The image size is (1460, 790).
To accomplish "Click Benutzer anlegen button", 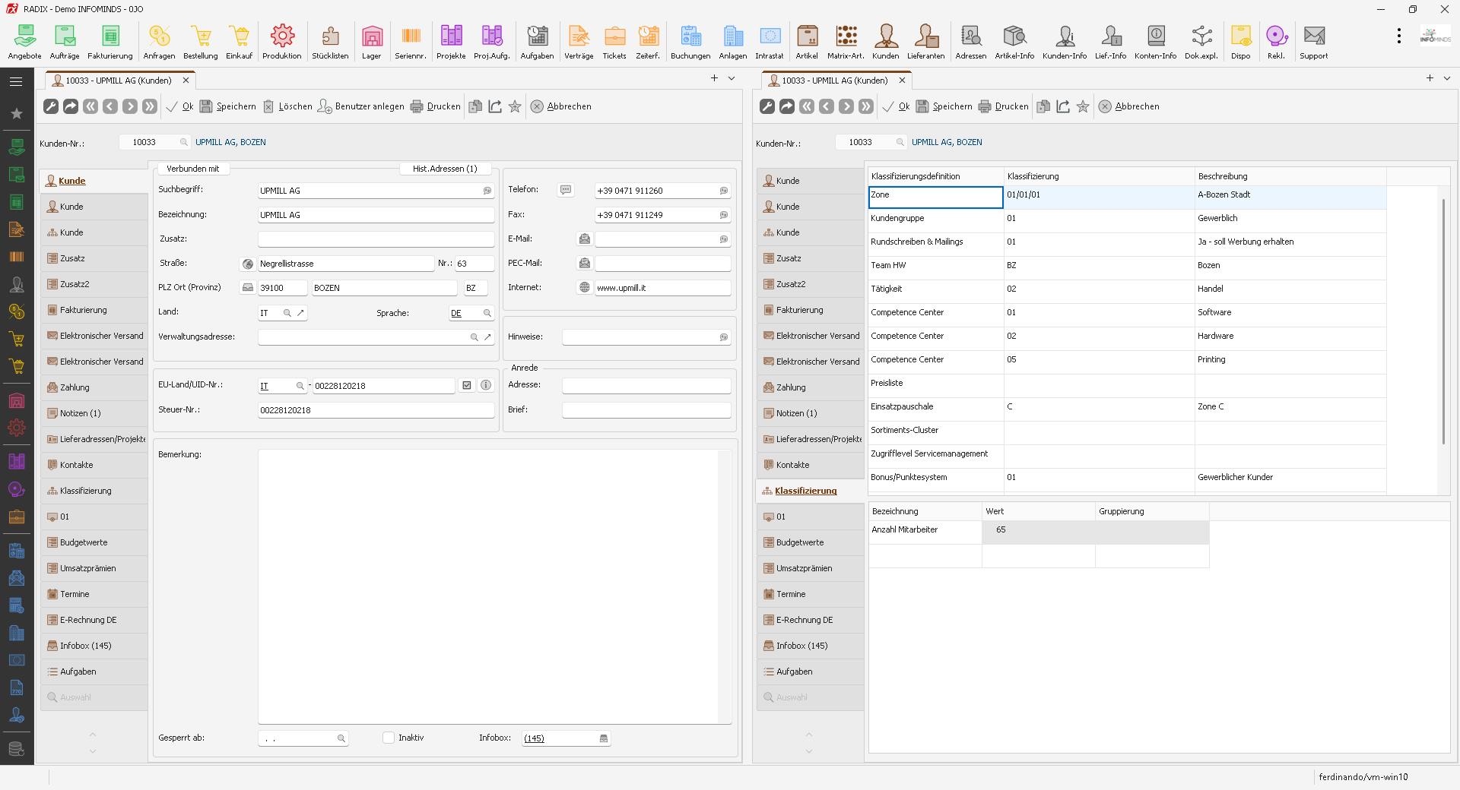I will pos(361,106).
